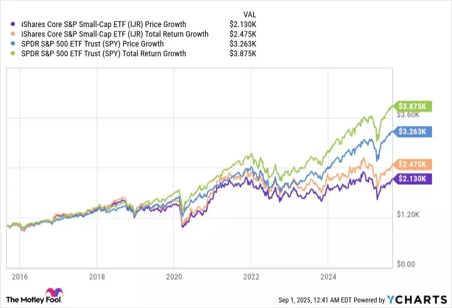Click the blue $3.263K end value flag

(x=413, y=131)
